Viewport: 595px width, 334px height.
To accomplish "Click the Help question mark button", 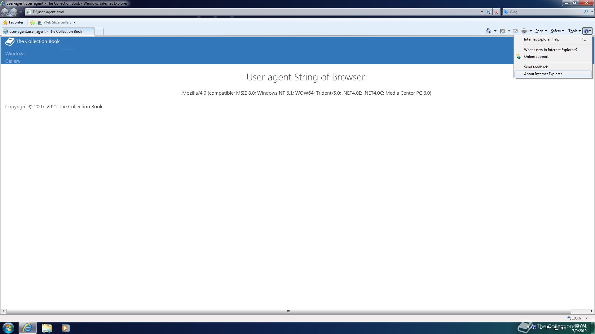I will point(587,31).
